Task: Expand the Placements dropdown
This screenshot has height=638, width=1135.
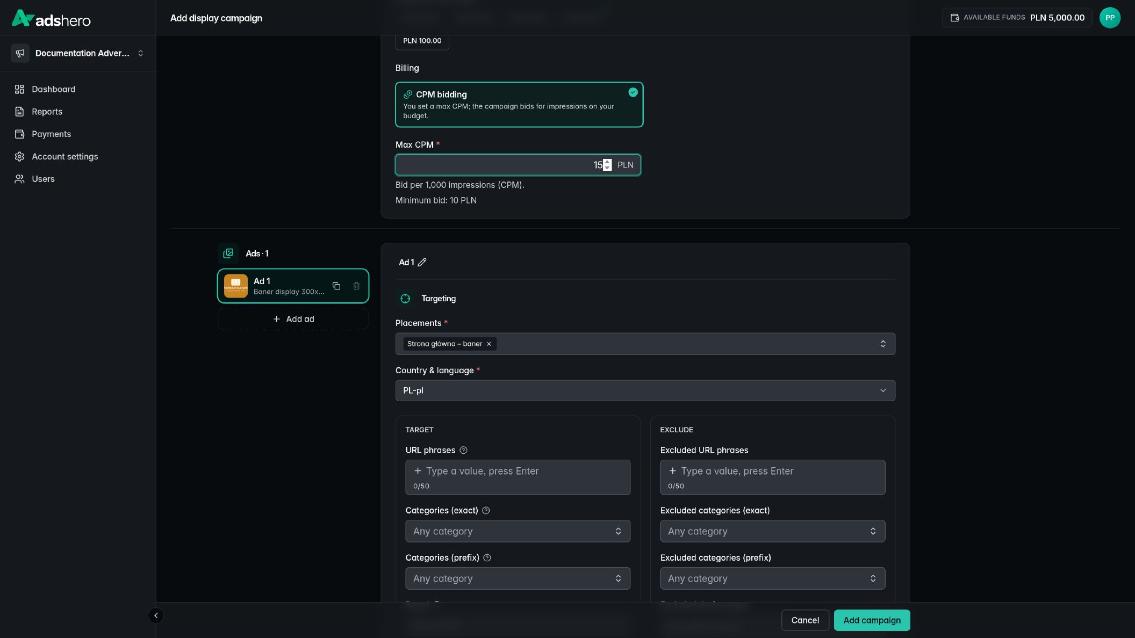Action: (645, 344)
